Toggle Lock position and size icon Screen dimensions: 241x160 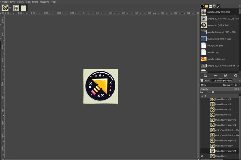click(x=210, y=92)
